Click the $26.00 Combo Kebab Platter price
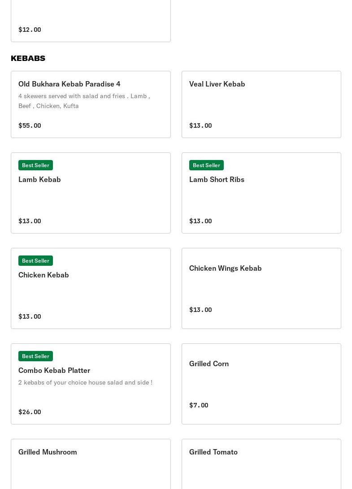Image resolution: width=352 pixels, height=489 pixels. (30, 412)
